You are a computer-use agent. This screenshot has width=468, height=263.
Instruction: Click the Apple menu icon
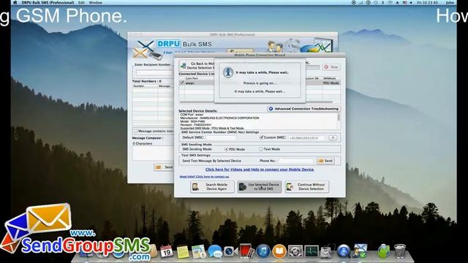tap(15, 2)
